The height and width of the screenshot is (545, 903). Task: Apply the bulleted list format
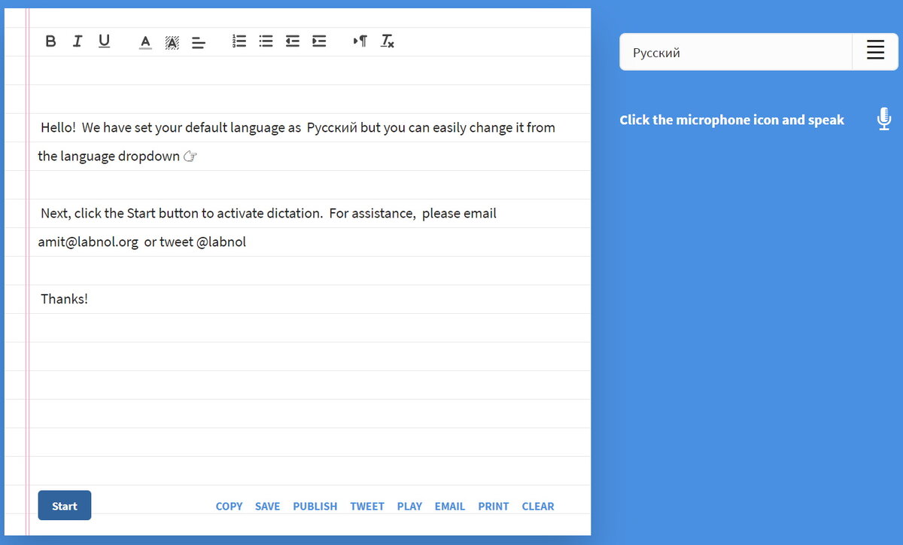coord(265,41)
